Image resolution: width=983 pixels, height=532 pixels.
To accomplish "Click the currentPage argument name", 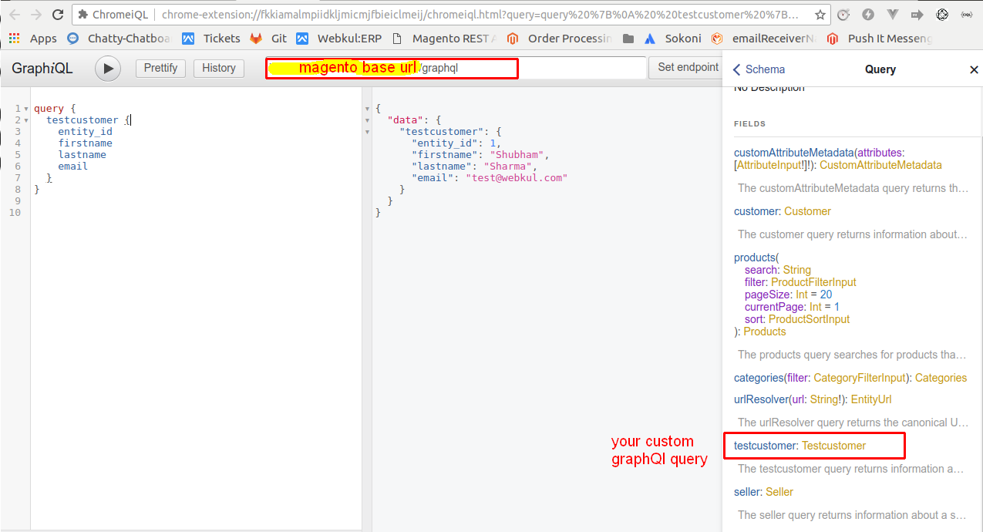I will [775, 307].
